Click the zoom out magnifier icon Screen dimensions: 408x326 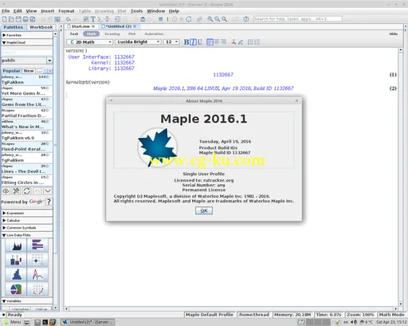218,19
